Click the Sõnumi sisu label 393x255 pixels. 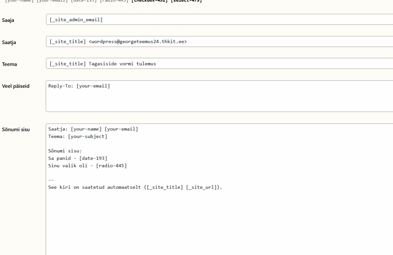tap(16, 129)
